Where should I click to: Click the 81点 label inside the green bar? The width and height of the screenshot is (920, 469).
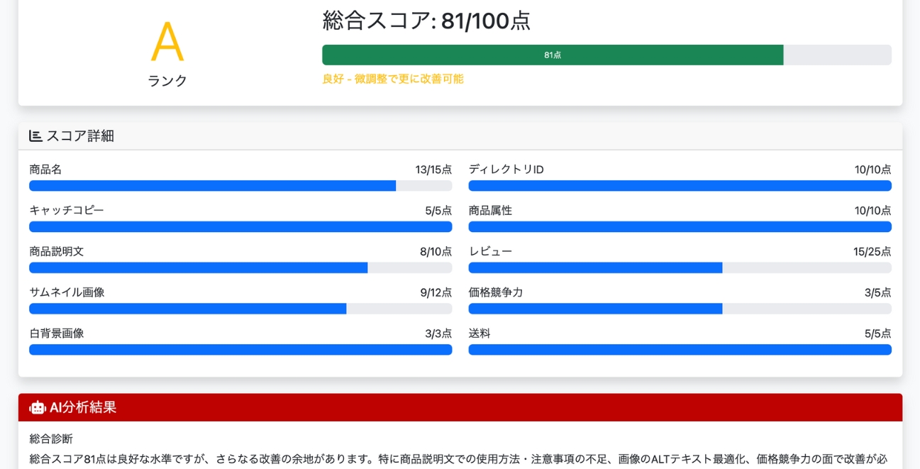[x=551, y=55]
